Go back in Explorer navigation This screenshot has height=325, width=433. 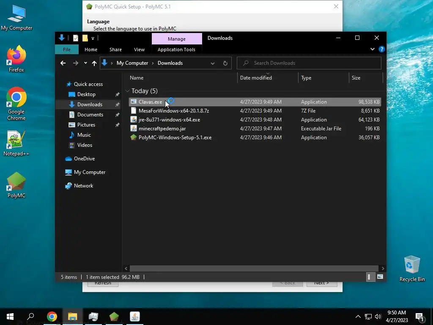tap(63, 63)
